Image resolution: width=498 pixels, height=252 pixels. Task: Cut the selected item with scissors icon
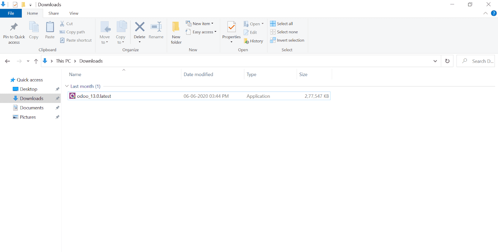tap(62, 24)
